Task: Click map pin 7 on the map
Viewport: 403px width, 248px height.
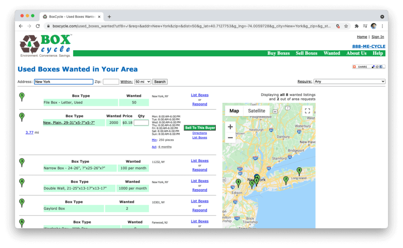Action: pyautogui.click(x=286, y=180)
